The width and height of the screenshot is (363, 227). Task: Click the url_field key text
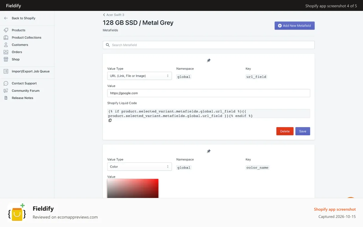tap(256, 77)
